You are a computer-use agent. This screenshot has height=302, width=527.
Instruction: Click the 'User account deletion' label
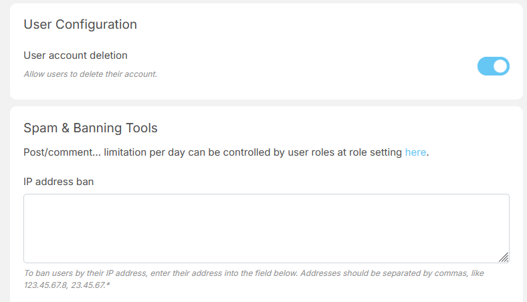76,55
